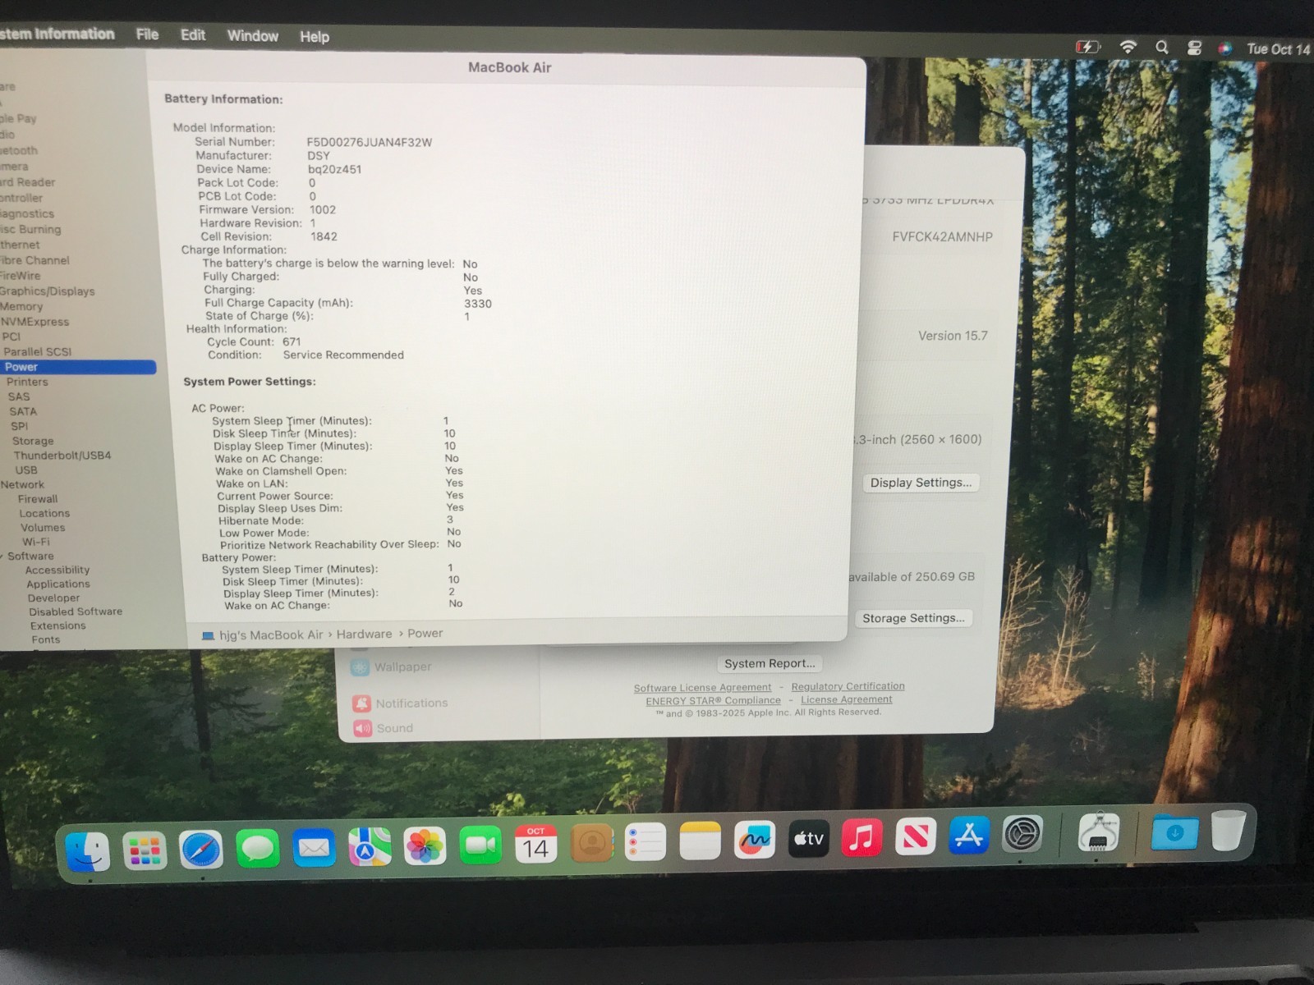Open the Edit menu

tap(193, 34)
